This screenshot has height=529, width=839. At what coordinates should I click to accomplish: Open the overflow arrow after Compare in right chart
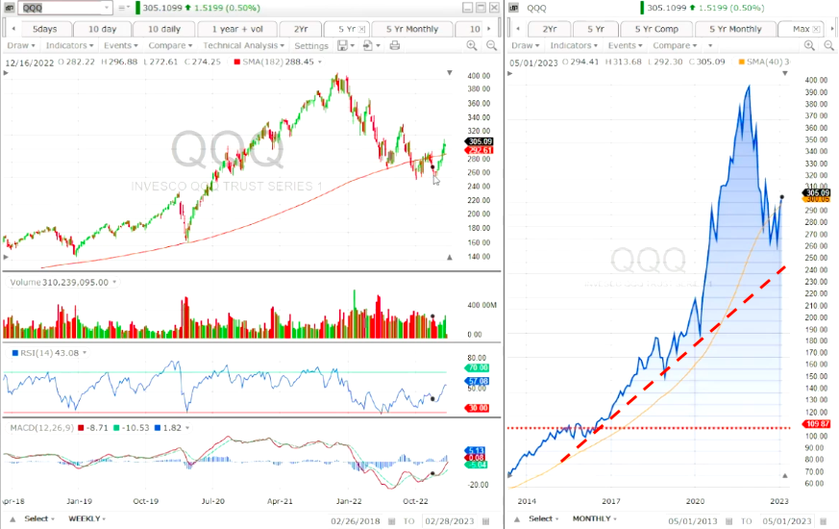[710, 46]
